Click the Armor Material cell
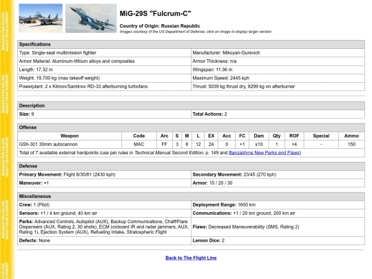 click(x=105, y=61)
